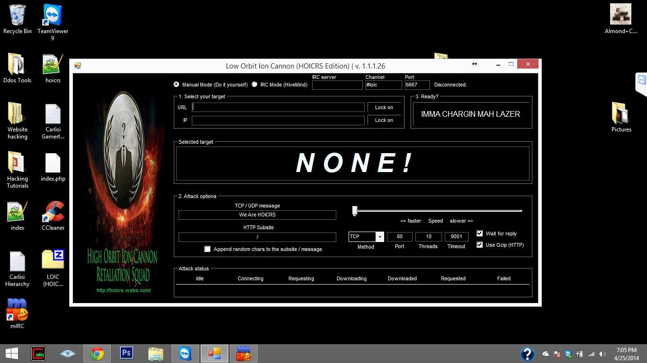This screenshot has width=647, height=363.
Task: Open the Carlisi Hierarchy text file icon
Action: pyautogui.click(x=18, y=268)
